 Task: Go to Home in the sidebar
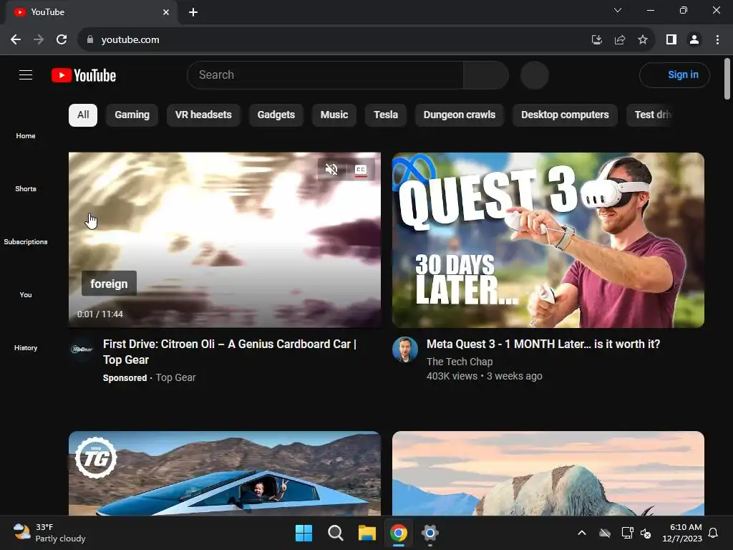26,135
